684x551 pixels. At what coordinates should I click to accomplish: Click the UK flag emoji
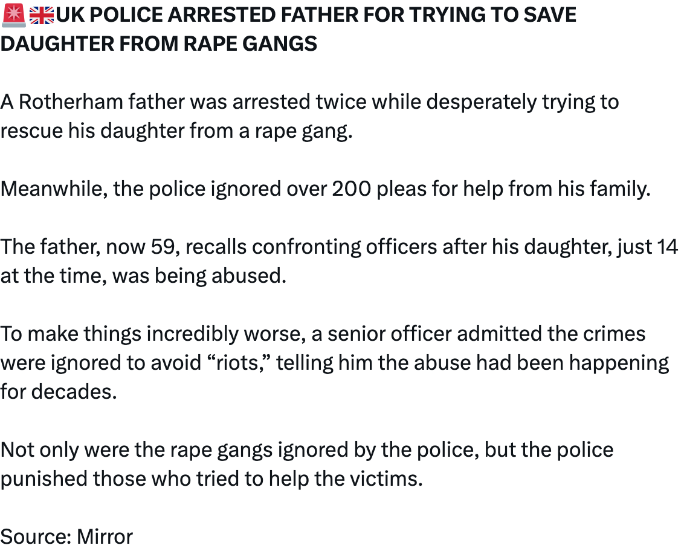41,14
